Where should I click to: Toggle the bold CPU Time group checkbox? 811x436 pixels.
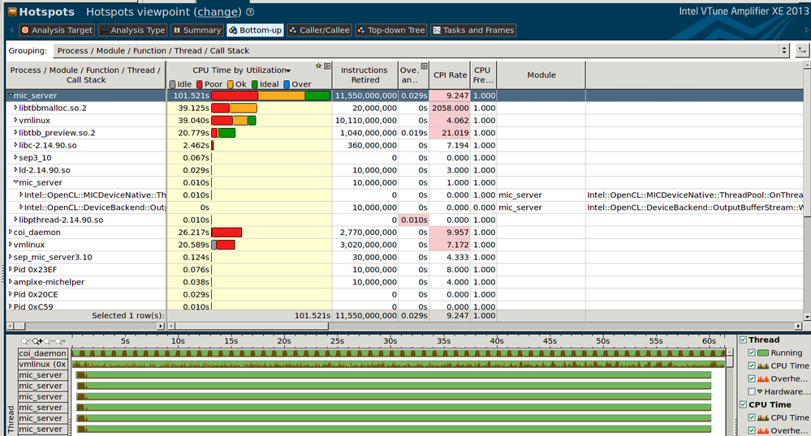744,404
